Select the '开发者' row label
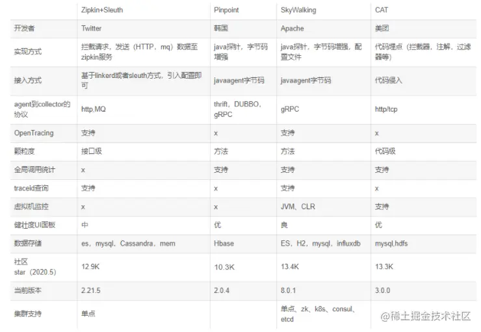This screenshot has height=332, width=481. [24, 28]
